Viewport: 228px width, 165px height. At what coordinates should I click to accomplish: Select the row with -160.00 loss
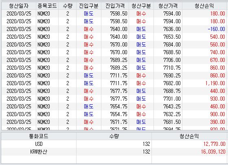(x=114, y=29)
